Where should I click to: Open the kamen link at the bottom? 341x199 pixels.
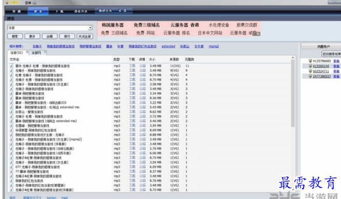52,197
